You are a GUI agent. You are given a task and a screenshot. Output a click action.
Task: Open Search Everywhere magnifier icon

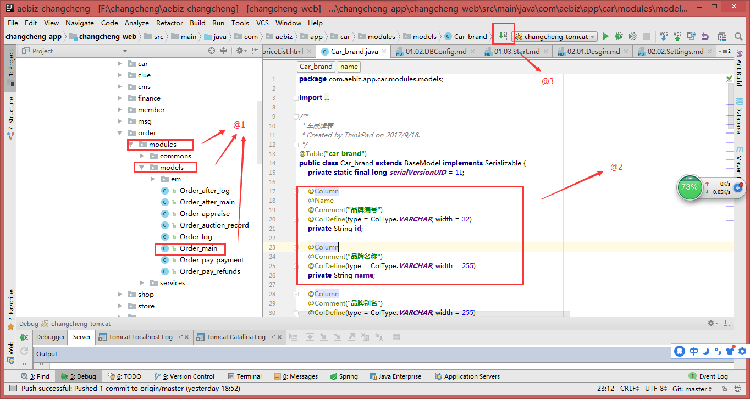[x=739, y=36]
